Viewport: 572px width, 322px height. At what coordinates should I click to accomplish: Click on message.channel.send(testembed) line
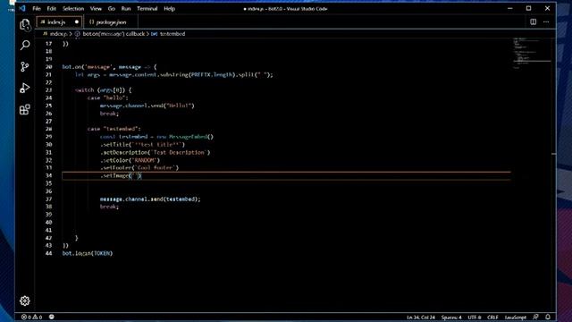click(150, 199)
